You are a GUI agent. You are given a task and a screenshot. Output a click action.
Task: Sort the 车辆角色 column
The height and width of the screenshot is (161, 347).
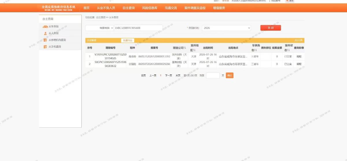256,50
